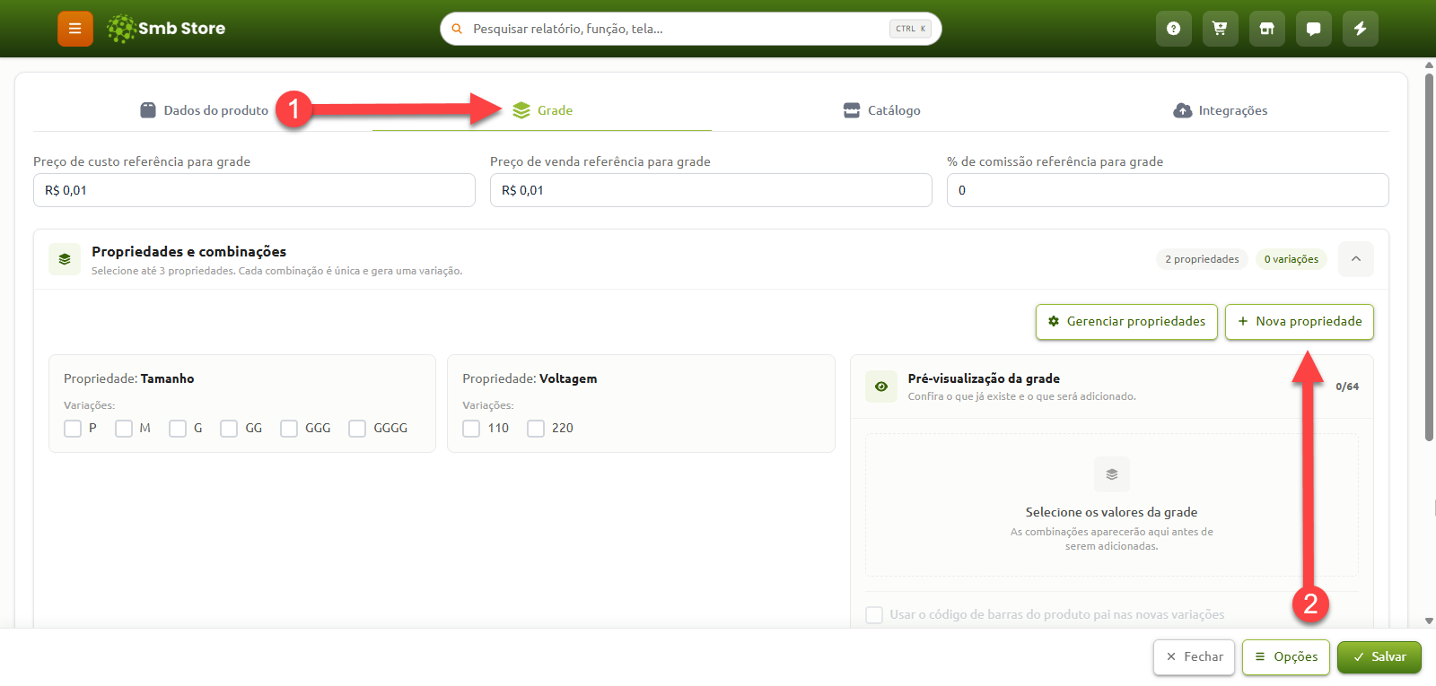Viewport: 1436px width, 686px height.
Task: Check the 110 voltage variation
Action: (471, 429)
